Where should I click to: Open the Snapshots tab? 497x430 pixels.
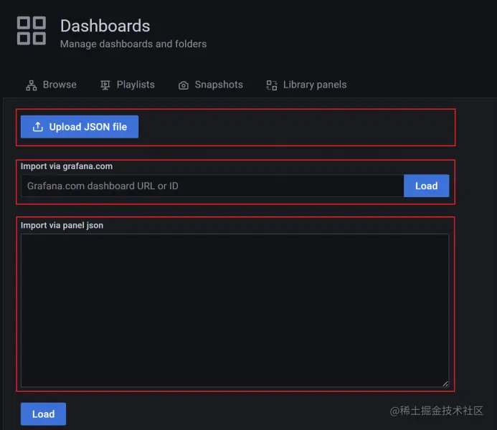210,85
